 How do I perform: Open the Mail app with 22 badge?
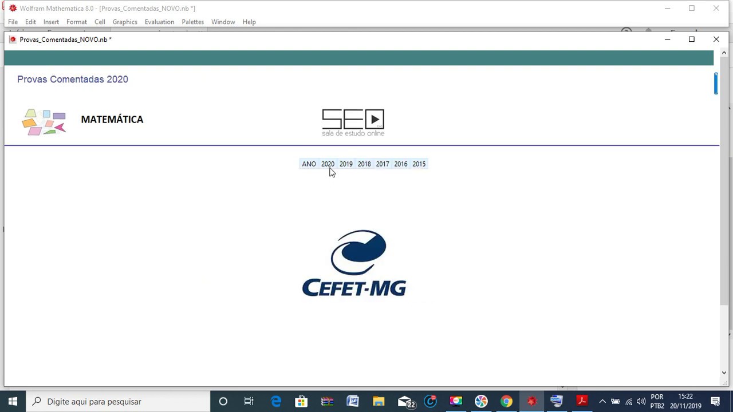pyautogui.click(x=405, y=401)
